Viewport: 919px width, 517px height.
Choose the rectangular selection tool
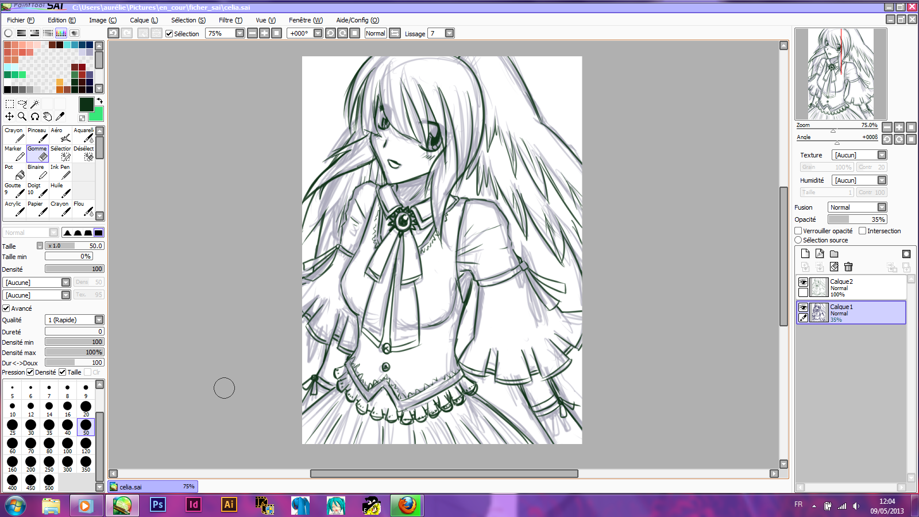coord(10,104)
